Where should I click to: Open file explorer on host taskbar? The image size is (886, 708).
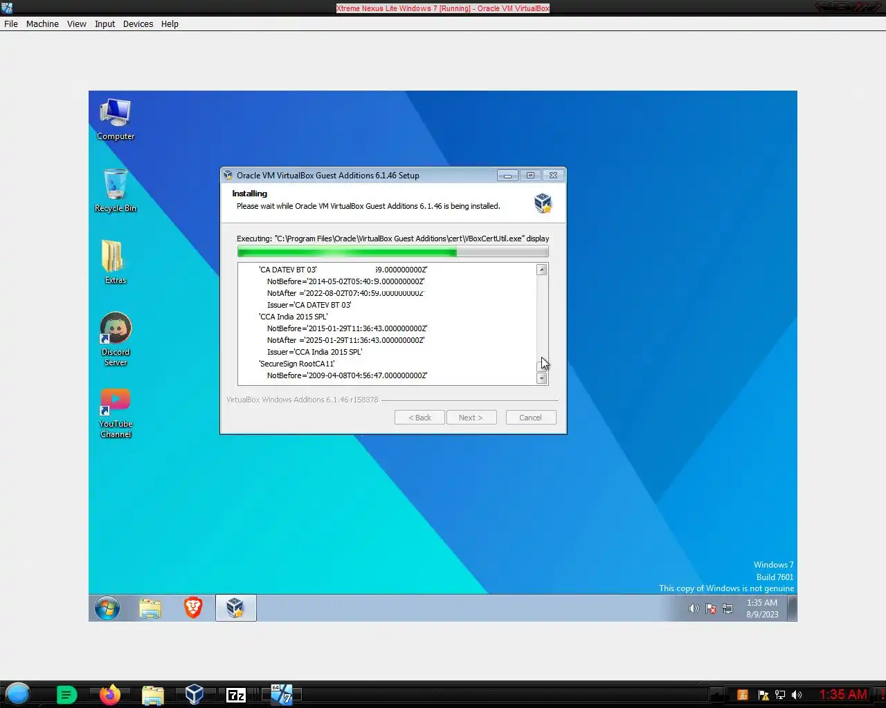[152, 695]
